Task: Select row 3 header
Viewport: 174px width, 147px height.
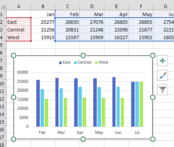Action: point(3,30)
